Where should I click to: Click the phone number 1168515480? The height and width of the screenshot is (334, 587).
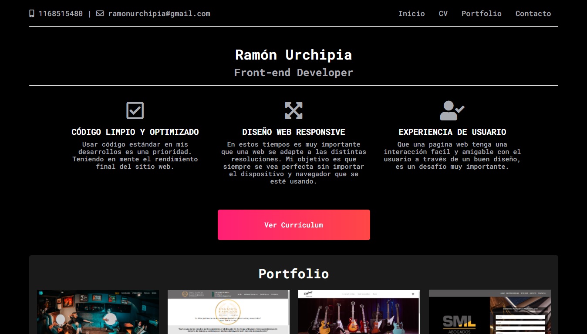[x=61, y=13]
